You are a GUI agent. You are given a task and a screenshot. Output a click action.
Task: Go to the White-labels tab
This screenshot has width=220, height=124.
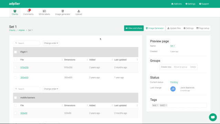[44, 12]
